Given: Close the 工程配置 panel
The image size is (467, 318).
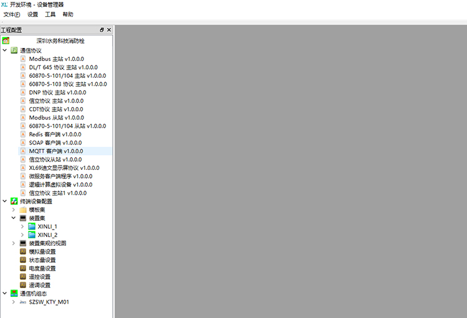Looking at the screenshot, I should tap(109, 30).
